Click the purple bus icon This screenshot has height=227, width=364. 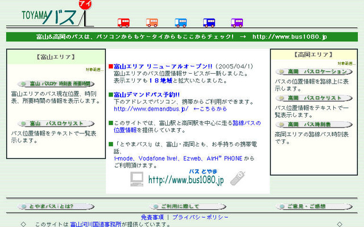(x=237, y=23)
